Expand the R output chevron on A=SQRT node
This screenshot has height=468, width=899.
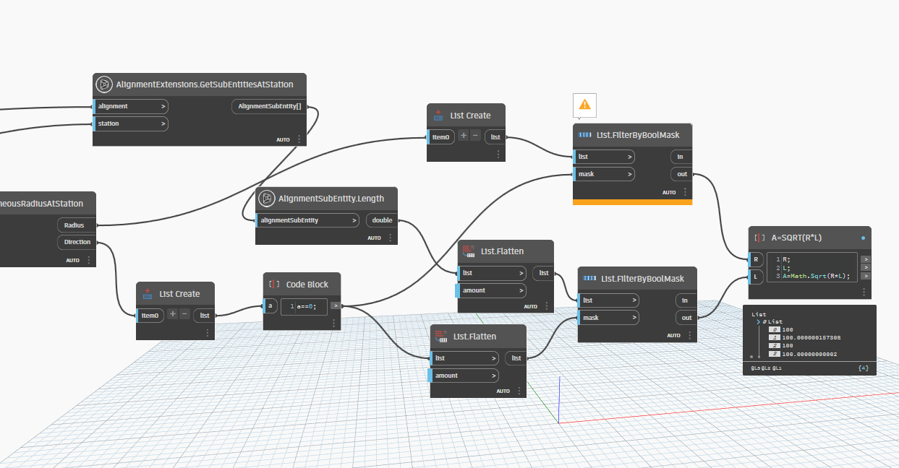coord(866,259)
